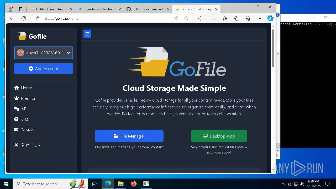This screenshot has width=336, height=189.
Task: Open the volume speaker tray icon
Action: [302, 184]
